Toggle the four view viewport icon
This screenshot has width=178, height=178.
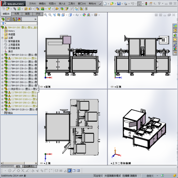coord(78,170)
